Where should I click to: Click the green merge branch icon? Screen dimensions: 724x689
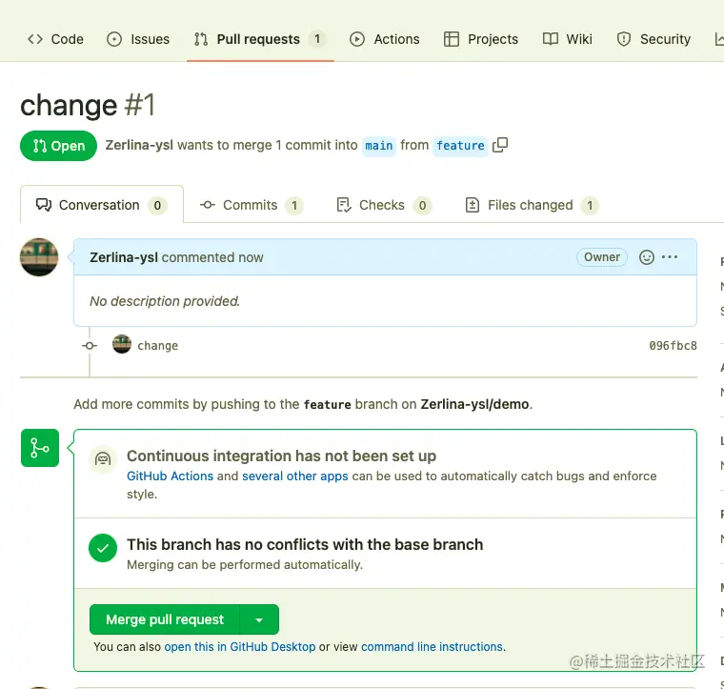[x=40, y=448]
